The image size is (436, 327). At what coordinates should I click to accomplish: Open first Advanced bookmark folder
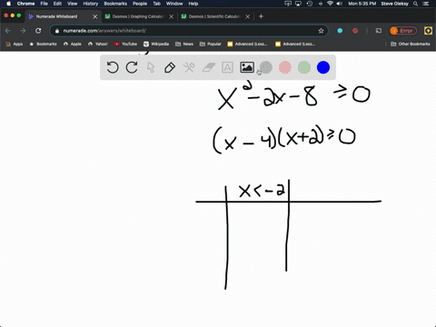click(247, 44)
